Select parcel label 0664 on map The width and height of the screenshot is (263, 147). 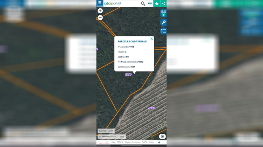151,108
